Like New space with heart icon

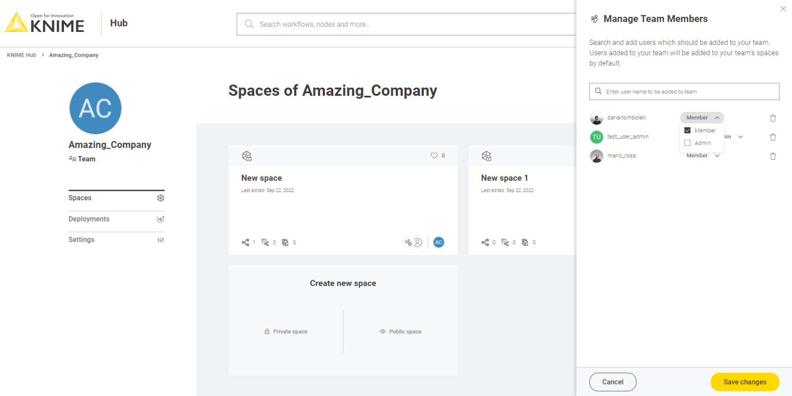(434, 156)
